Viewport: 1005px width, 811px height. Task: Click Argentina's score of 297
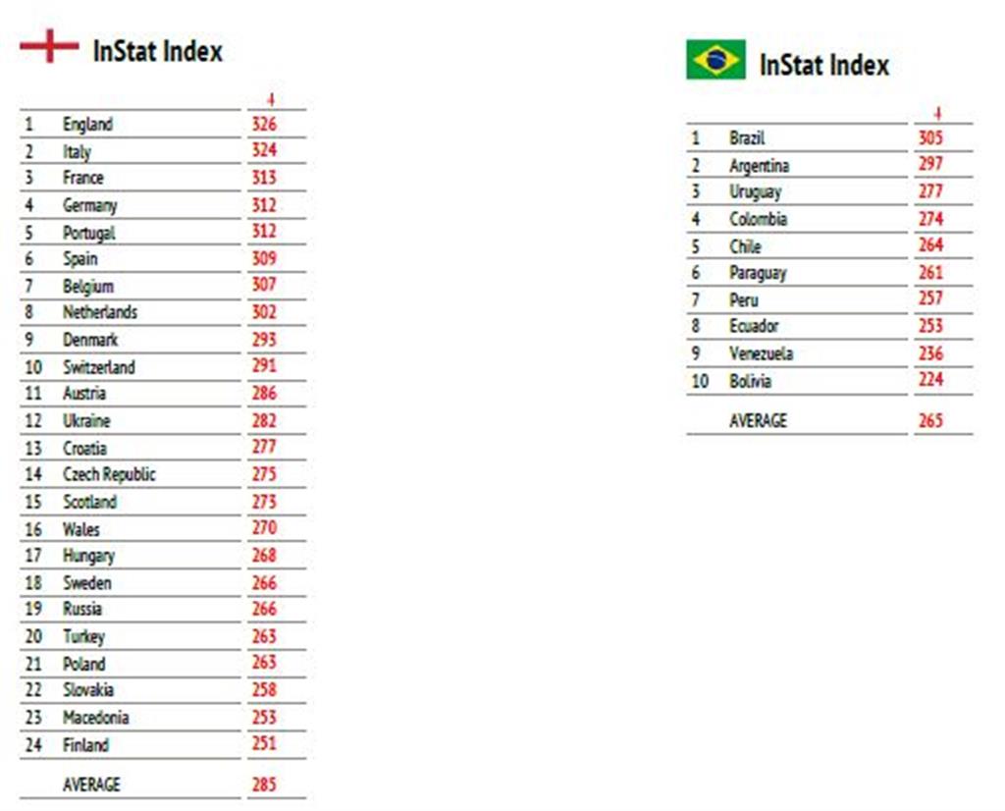click(930, 164)
